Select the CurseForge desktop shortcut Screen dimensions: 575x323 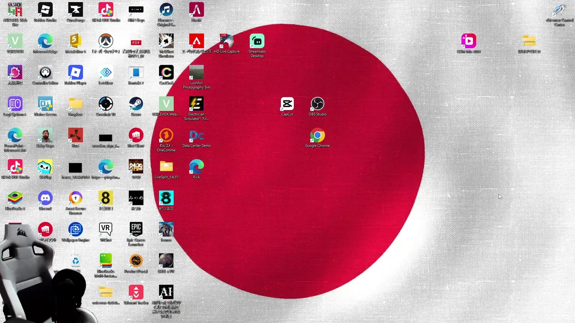pos(75,10)
